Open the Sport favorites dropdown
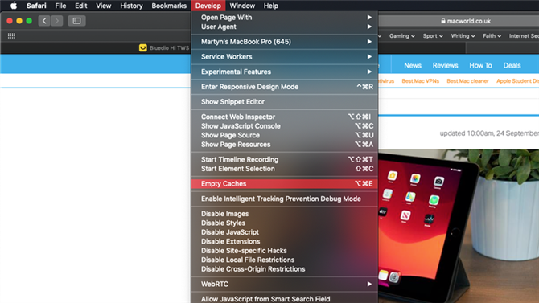This screenshot has height=303, width=539. tap(433, 36)
